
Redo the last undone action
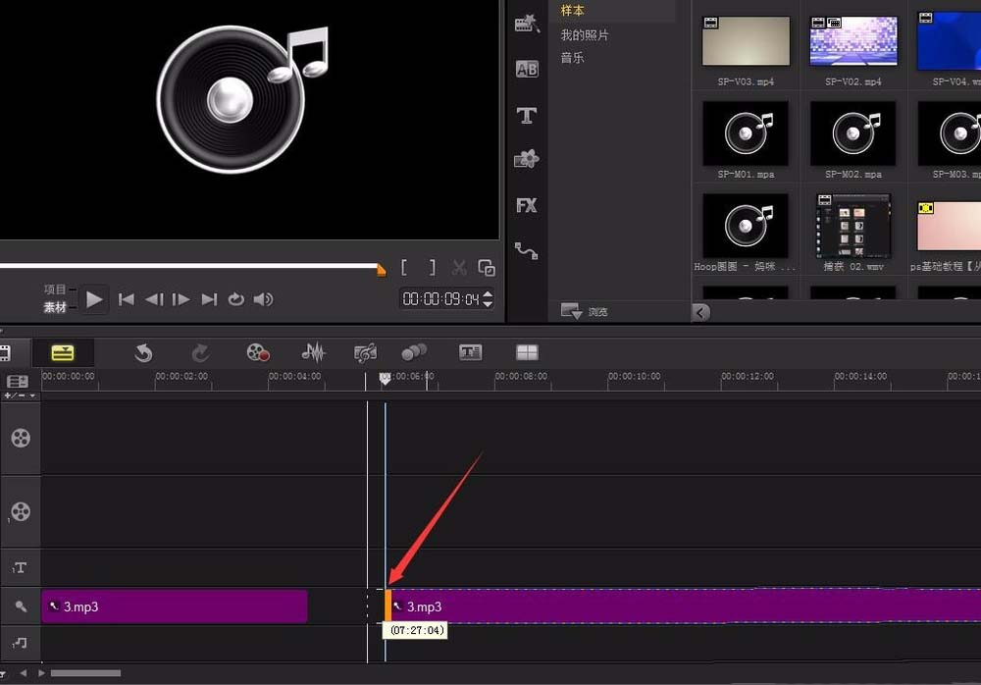point(200,353)
